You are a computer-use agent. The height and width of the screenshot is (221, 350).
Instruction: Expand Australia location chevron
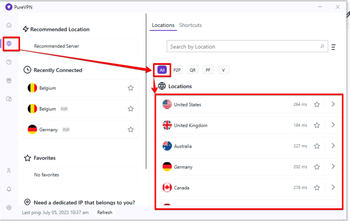(x=333, y=146)
